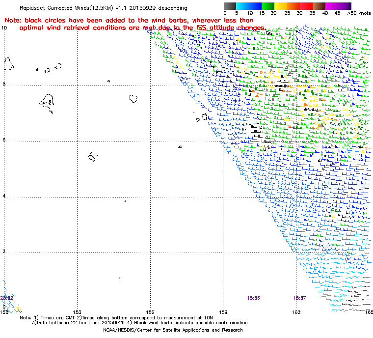Select the yellow 20–25 knots legend segment
Image resolution: width=373 pixels, height=338 pixels.
coord(281,6)
